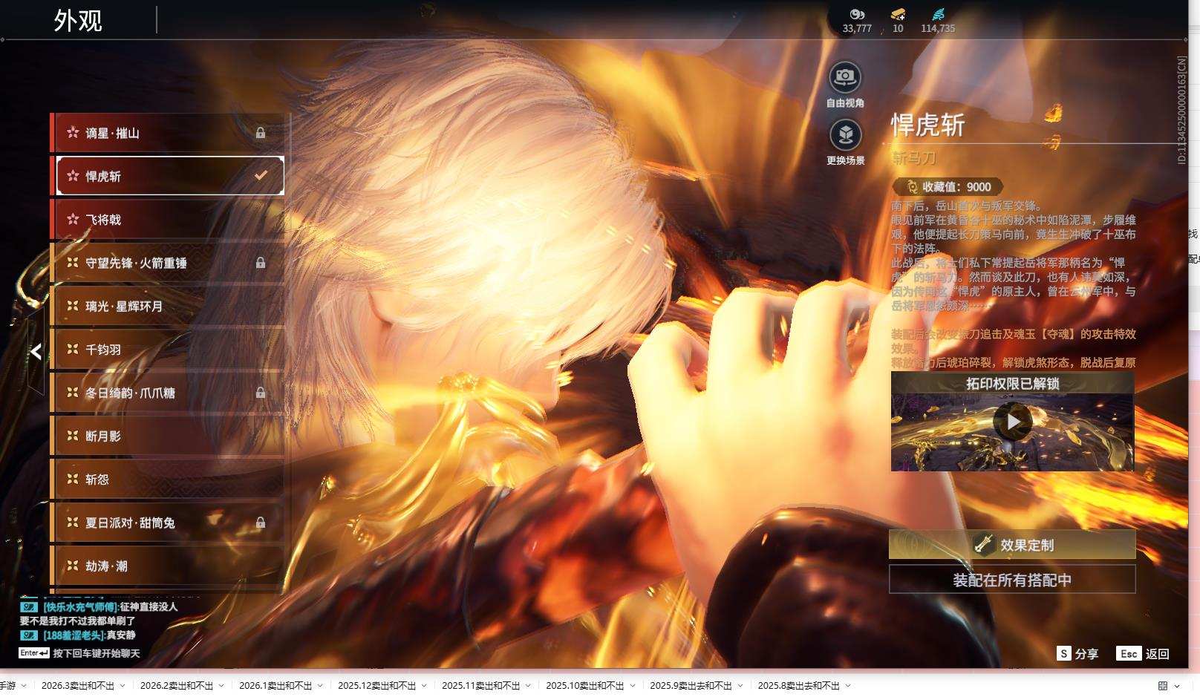Click the lock icon on 摘星·摧山
Viewport: 1200px width, 697px height.
click(x=261, y=133)
